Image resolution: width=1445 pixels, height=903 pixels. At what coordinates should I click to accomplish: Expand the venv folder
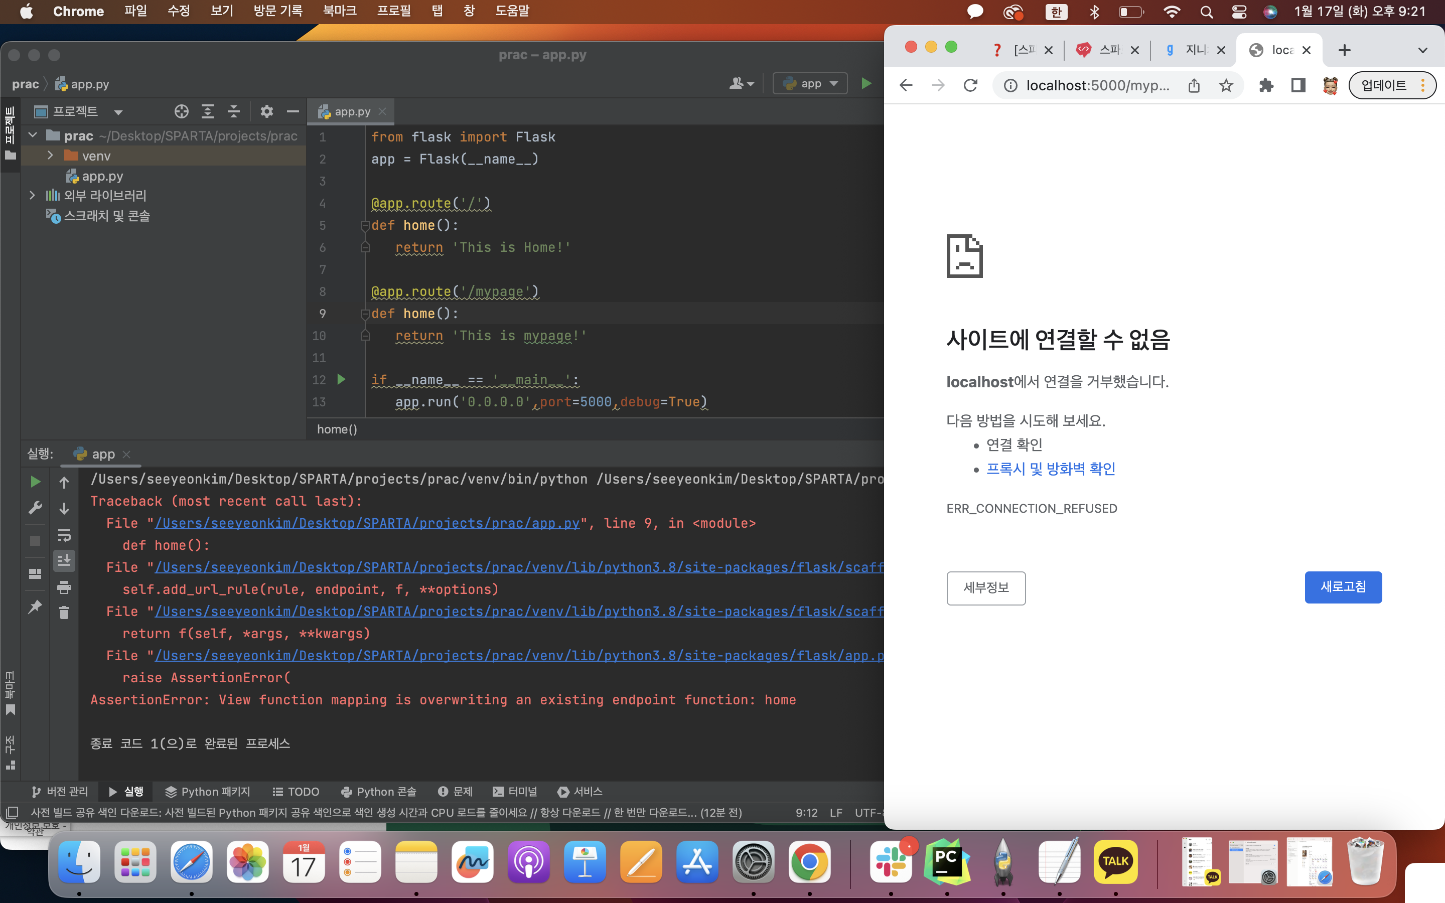pyautogui.click(x=51, y=156)
